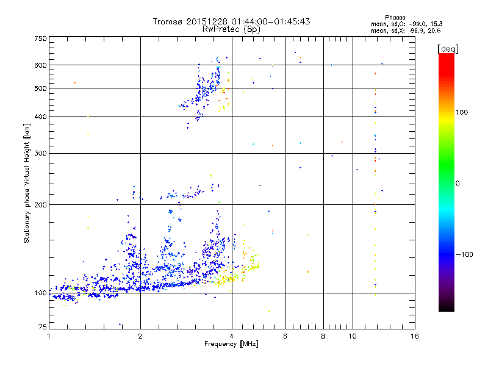This screenshot has width=488, height=366.
Task: Click the y-axis tick label '300'
Action: pos(40,154)
